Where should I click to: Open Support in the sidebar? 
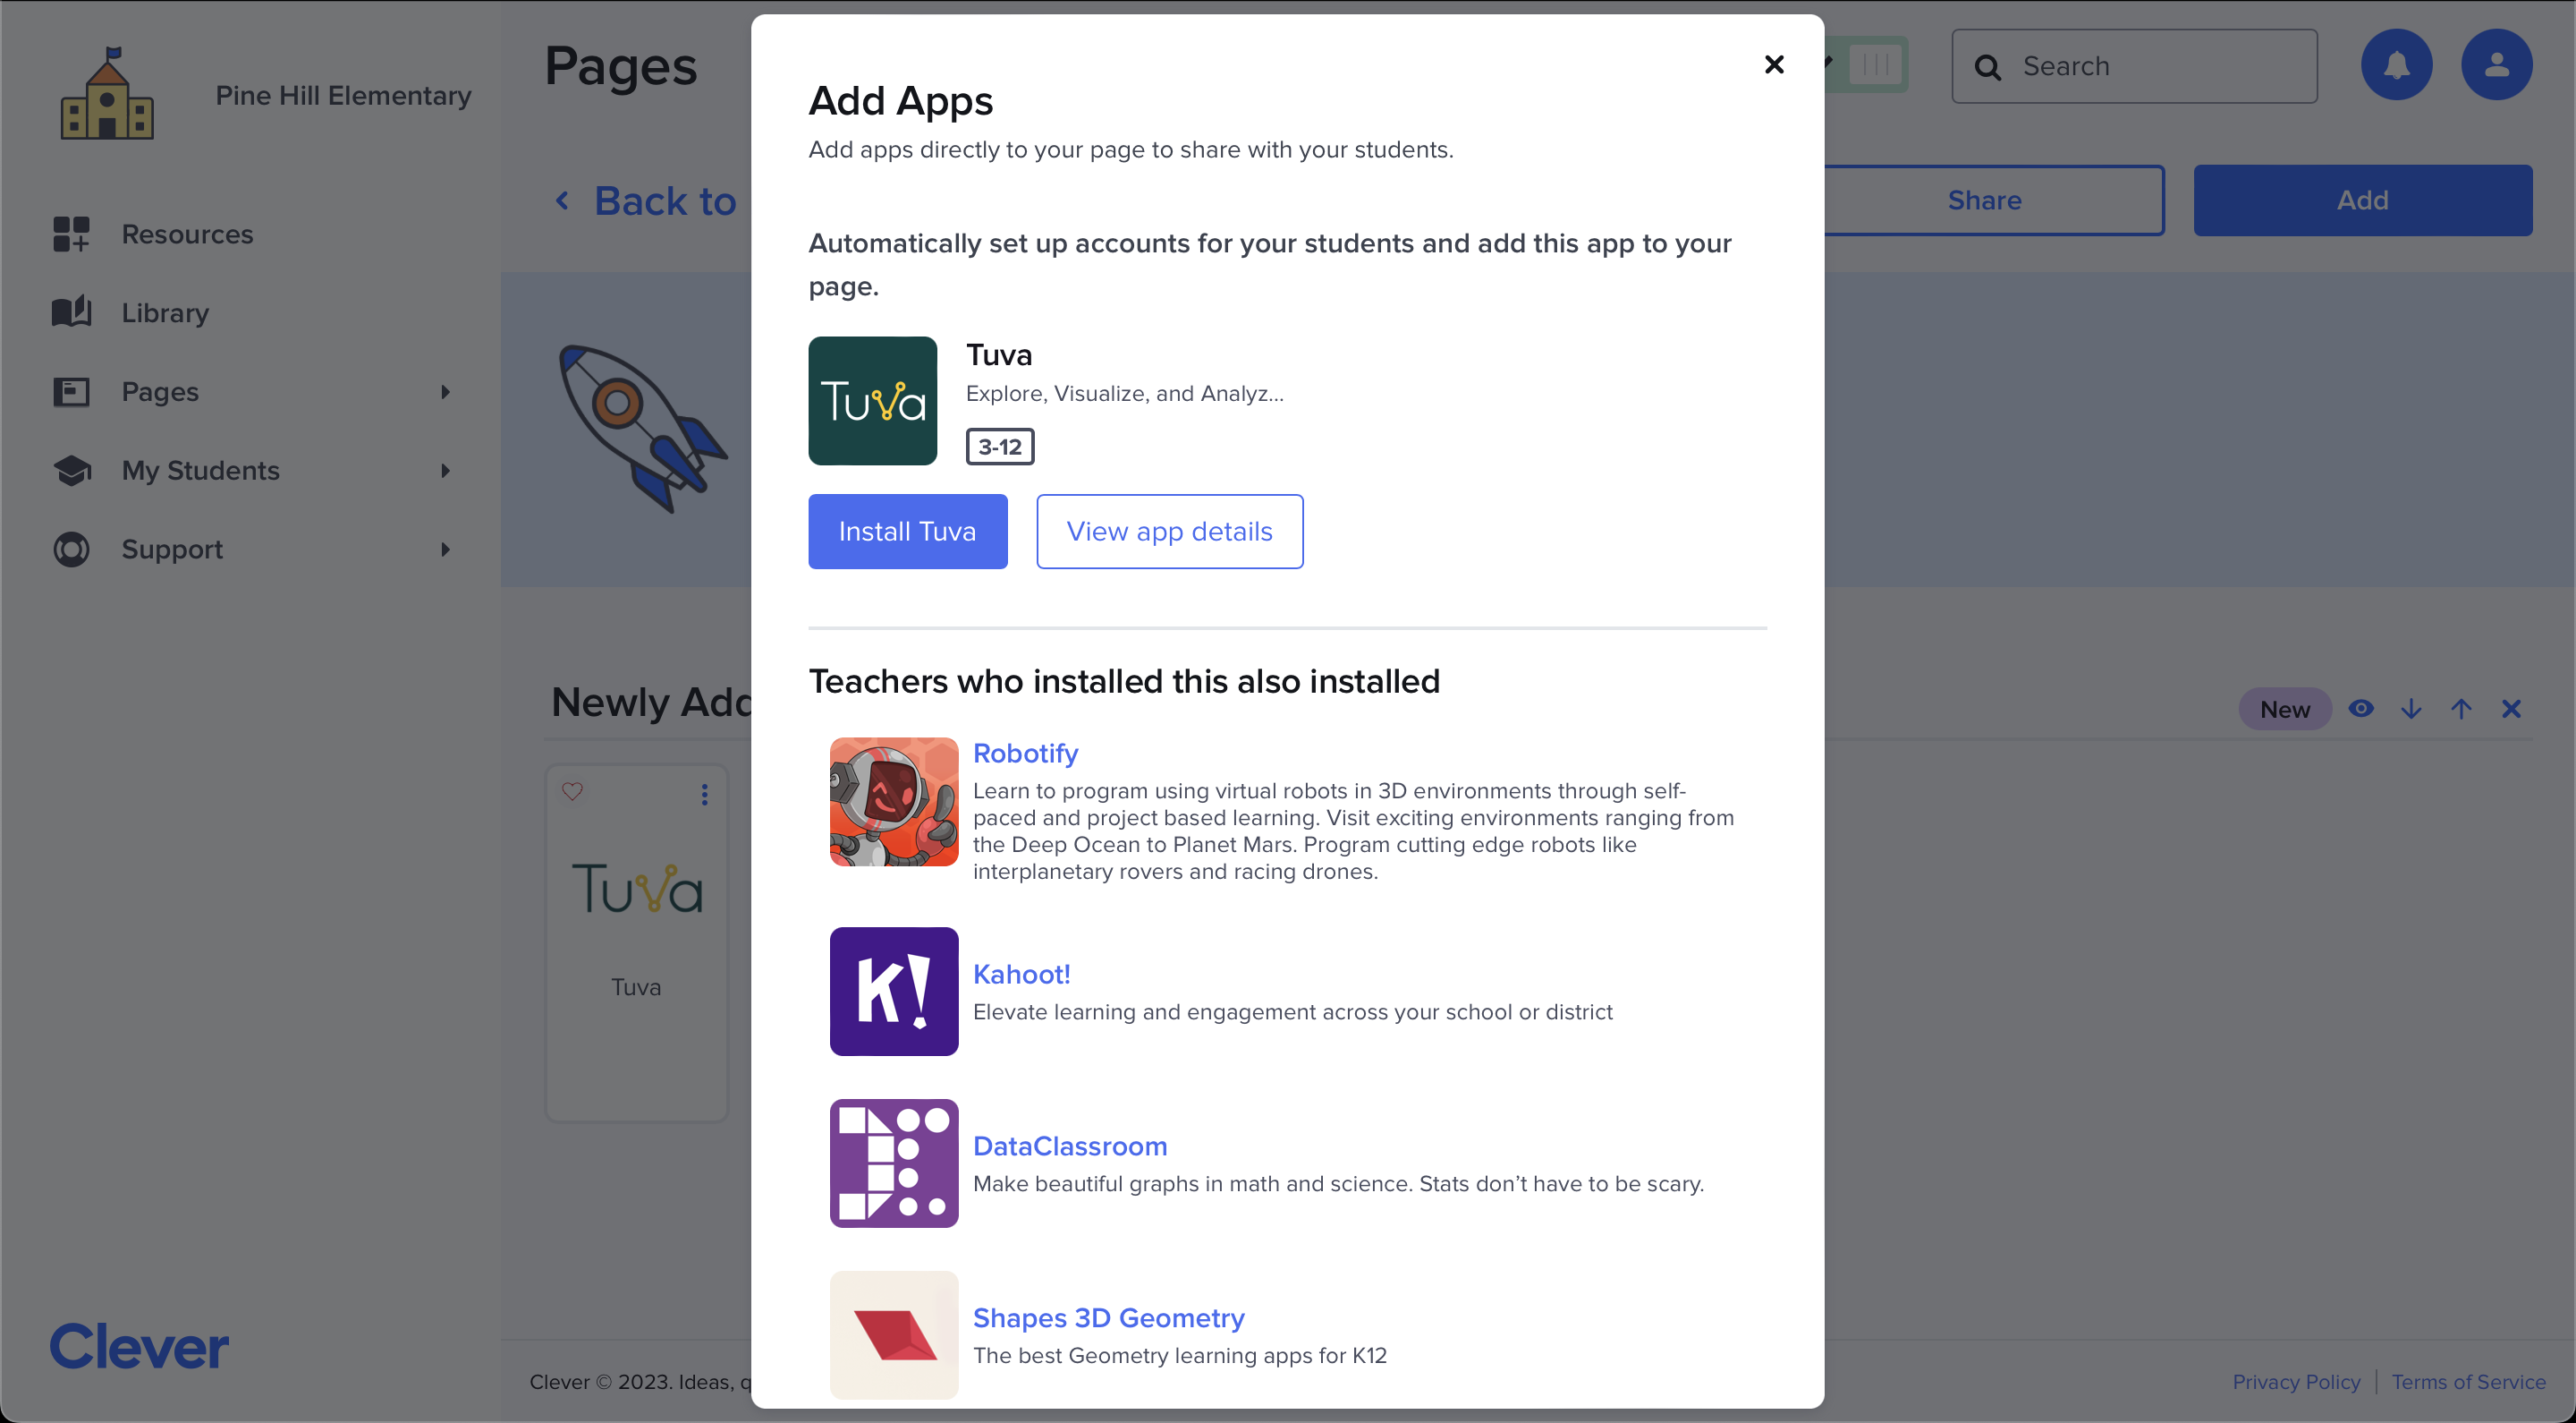click(172, 550)
